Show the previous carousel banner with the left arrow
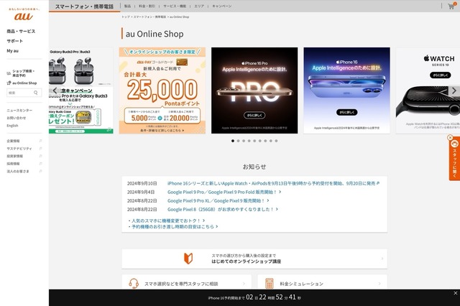The width and height of the screenshot is (460, 306). [55, 91]
